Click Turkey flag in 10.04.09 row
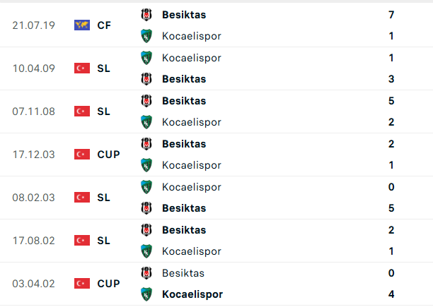Viewport: 433px width, 307px height. point(82,68)
